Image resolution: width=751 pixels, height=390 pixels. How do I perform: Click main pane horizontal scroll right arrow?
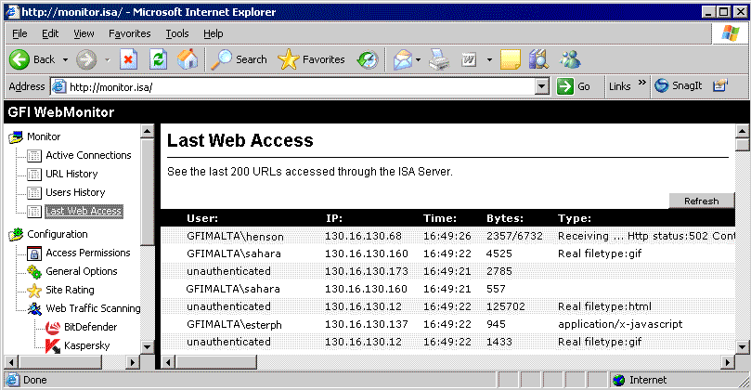(728, 362)
